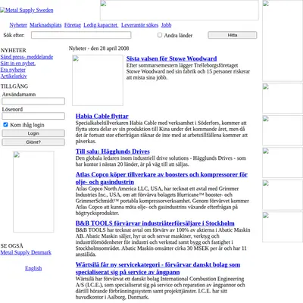Open the Jobb navigation link
The width and height of the screenshot is (303, 303).
(x=166, y=25)
